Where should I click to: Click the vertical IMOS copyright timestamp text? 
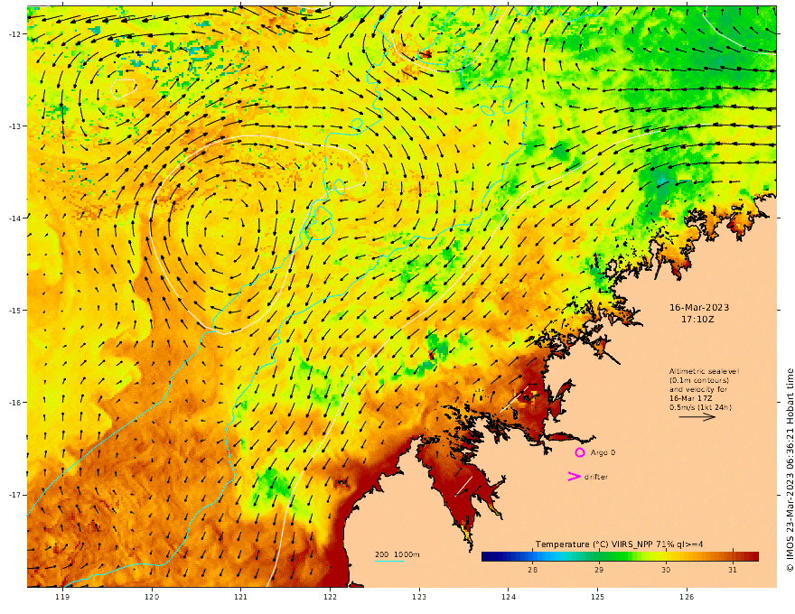[789, 470]
